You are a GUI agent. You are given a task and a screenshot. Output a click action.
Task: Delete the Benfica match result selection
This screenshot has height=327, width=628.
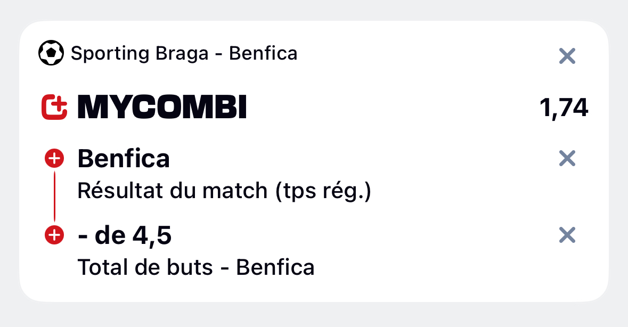(567, 159)
